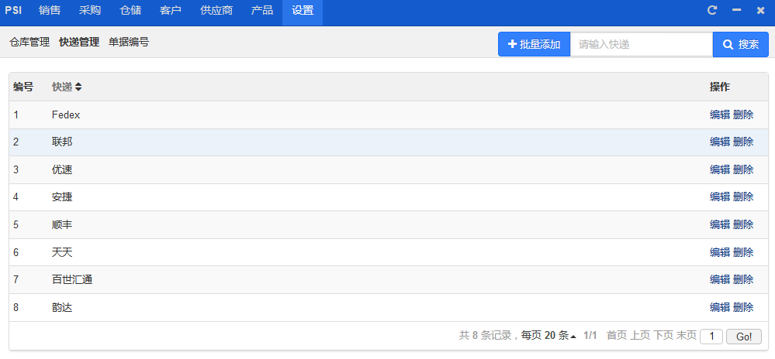Select the 优速 cell text

click(62, 169)
